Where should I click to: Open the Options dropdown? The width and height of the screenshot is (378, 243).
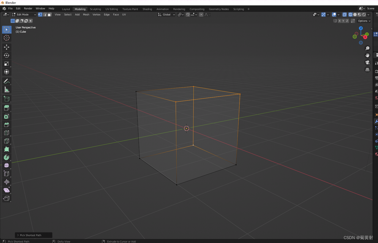tap(364, 21)
